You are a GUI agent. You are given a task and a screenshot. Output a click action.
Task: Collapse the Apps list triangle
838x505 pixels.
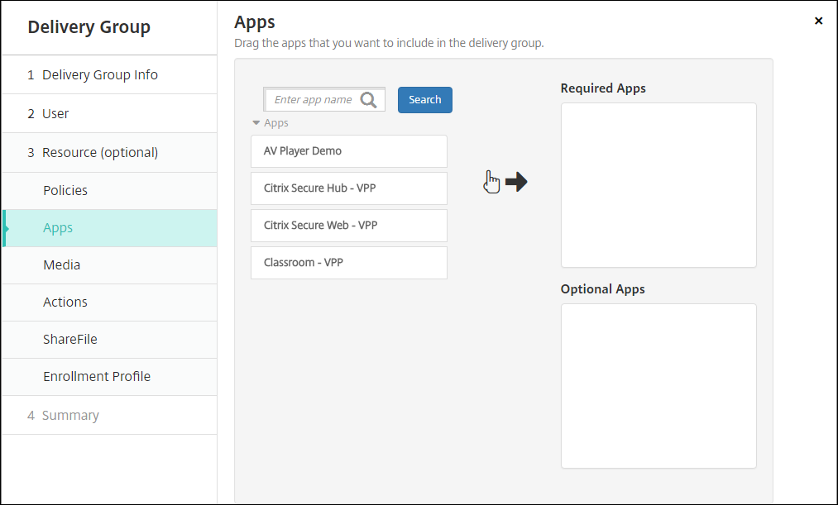click(256, 123)
